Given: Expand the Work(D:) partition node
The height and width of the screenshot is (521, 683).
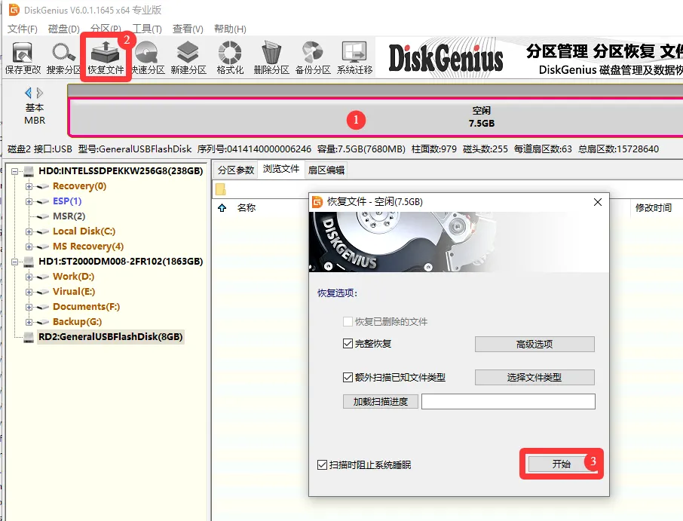Looking at the screenshot, I should tap(29, 277).
